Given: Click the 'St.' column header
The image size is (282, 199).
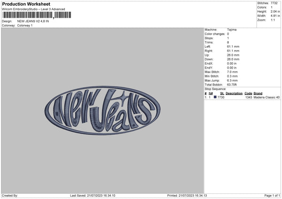Looking at the screenshot, I should (222, 93).
